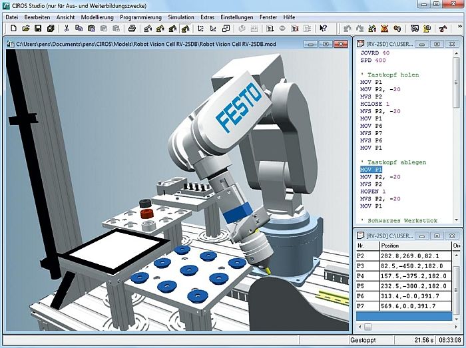
Task: Click the colorful robot simulation icon
Action: (372, 29)
